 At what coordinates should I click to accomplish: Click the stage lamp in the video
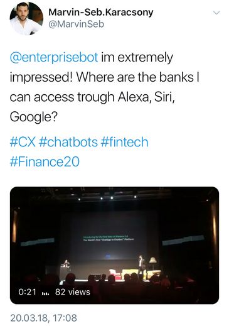pyautogui.click(x=154, y=263)
